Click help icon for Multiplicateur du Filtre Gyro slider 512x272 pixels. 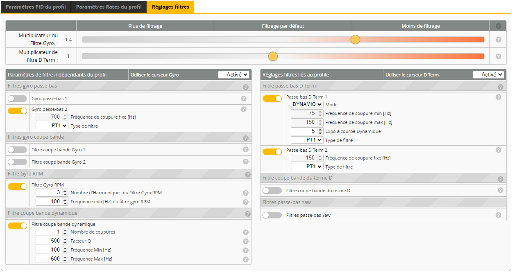point(498,40)
